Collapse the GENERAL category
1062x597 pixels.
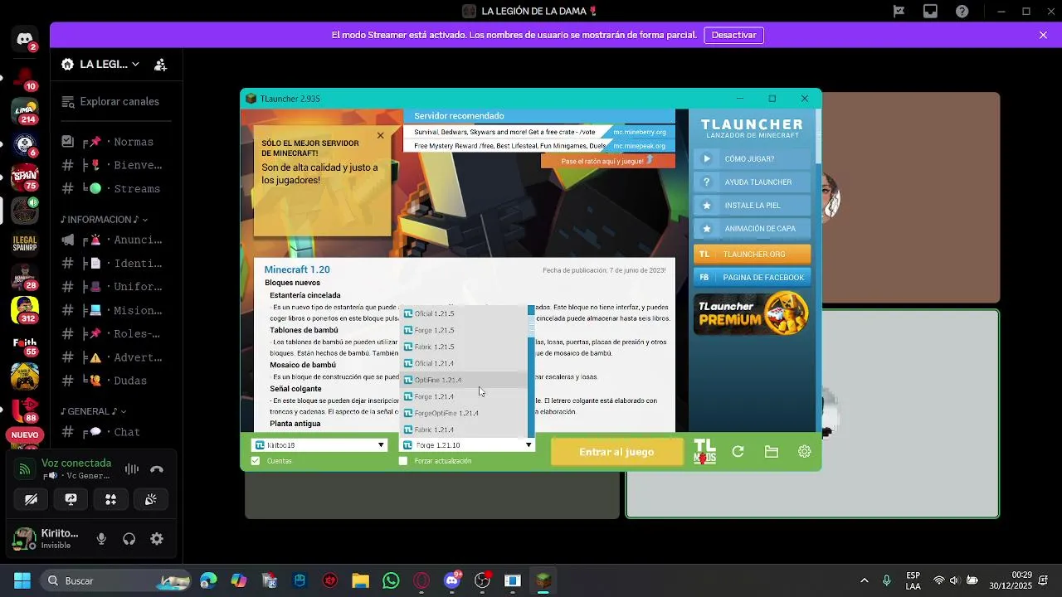93,411
